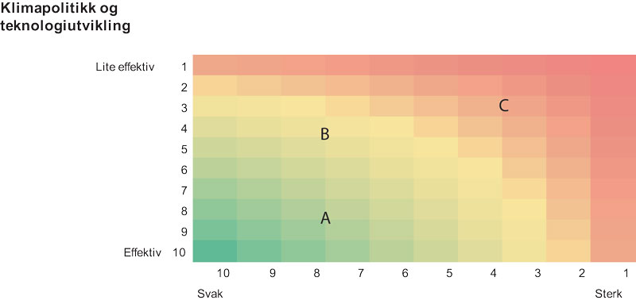The width and height of the screenshot is (636, 300).
Task: Click horizontal axis number 1
Action: click(626, 273)
